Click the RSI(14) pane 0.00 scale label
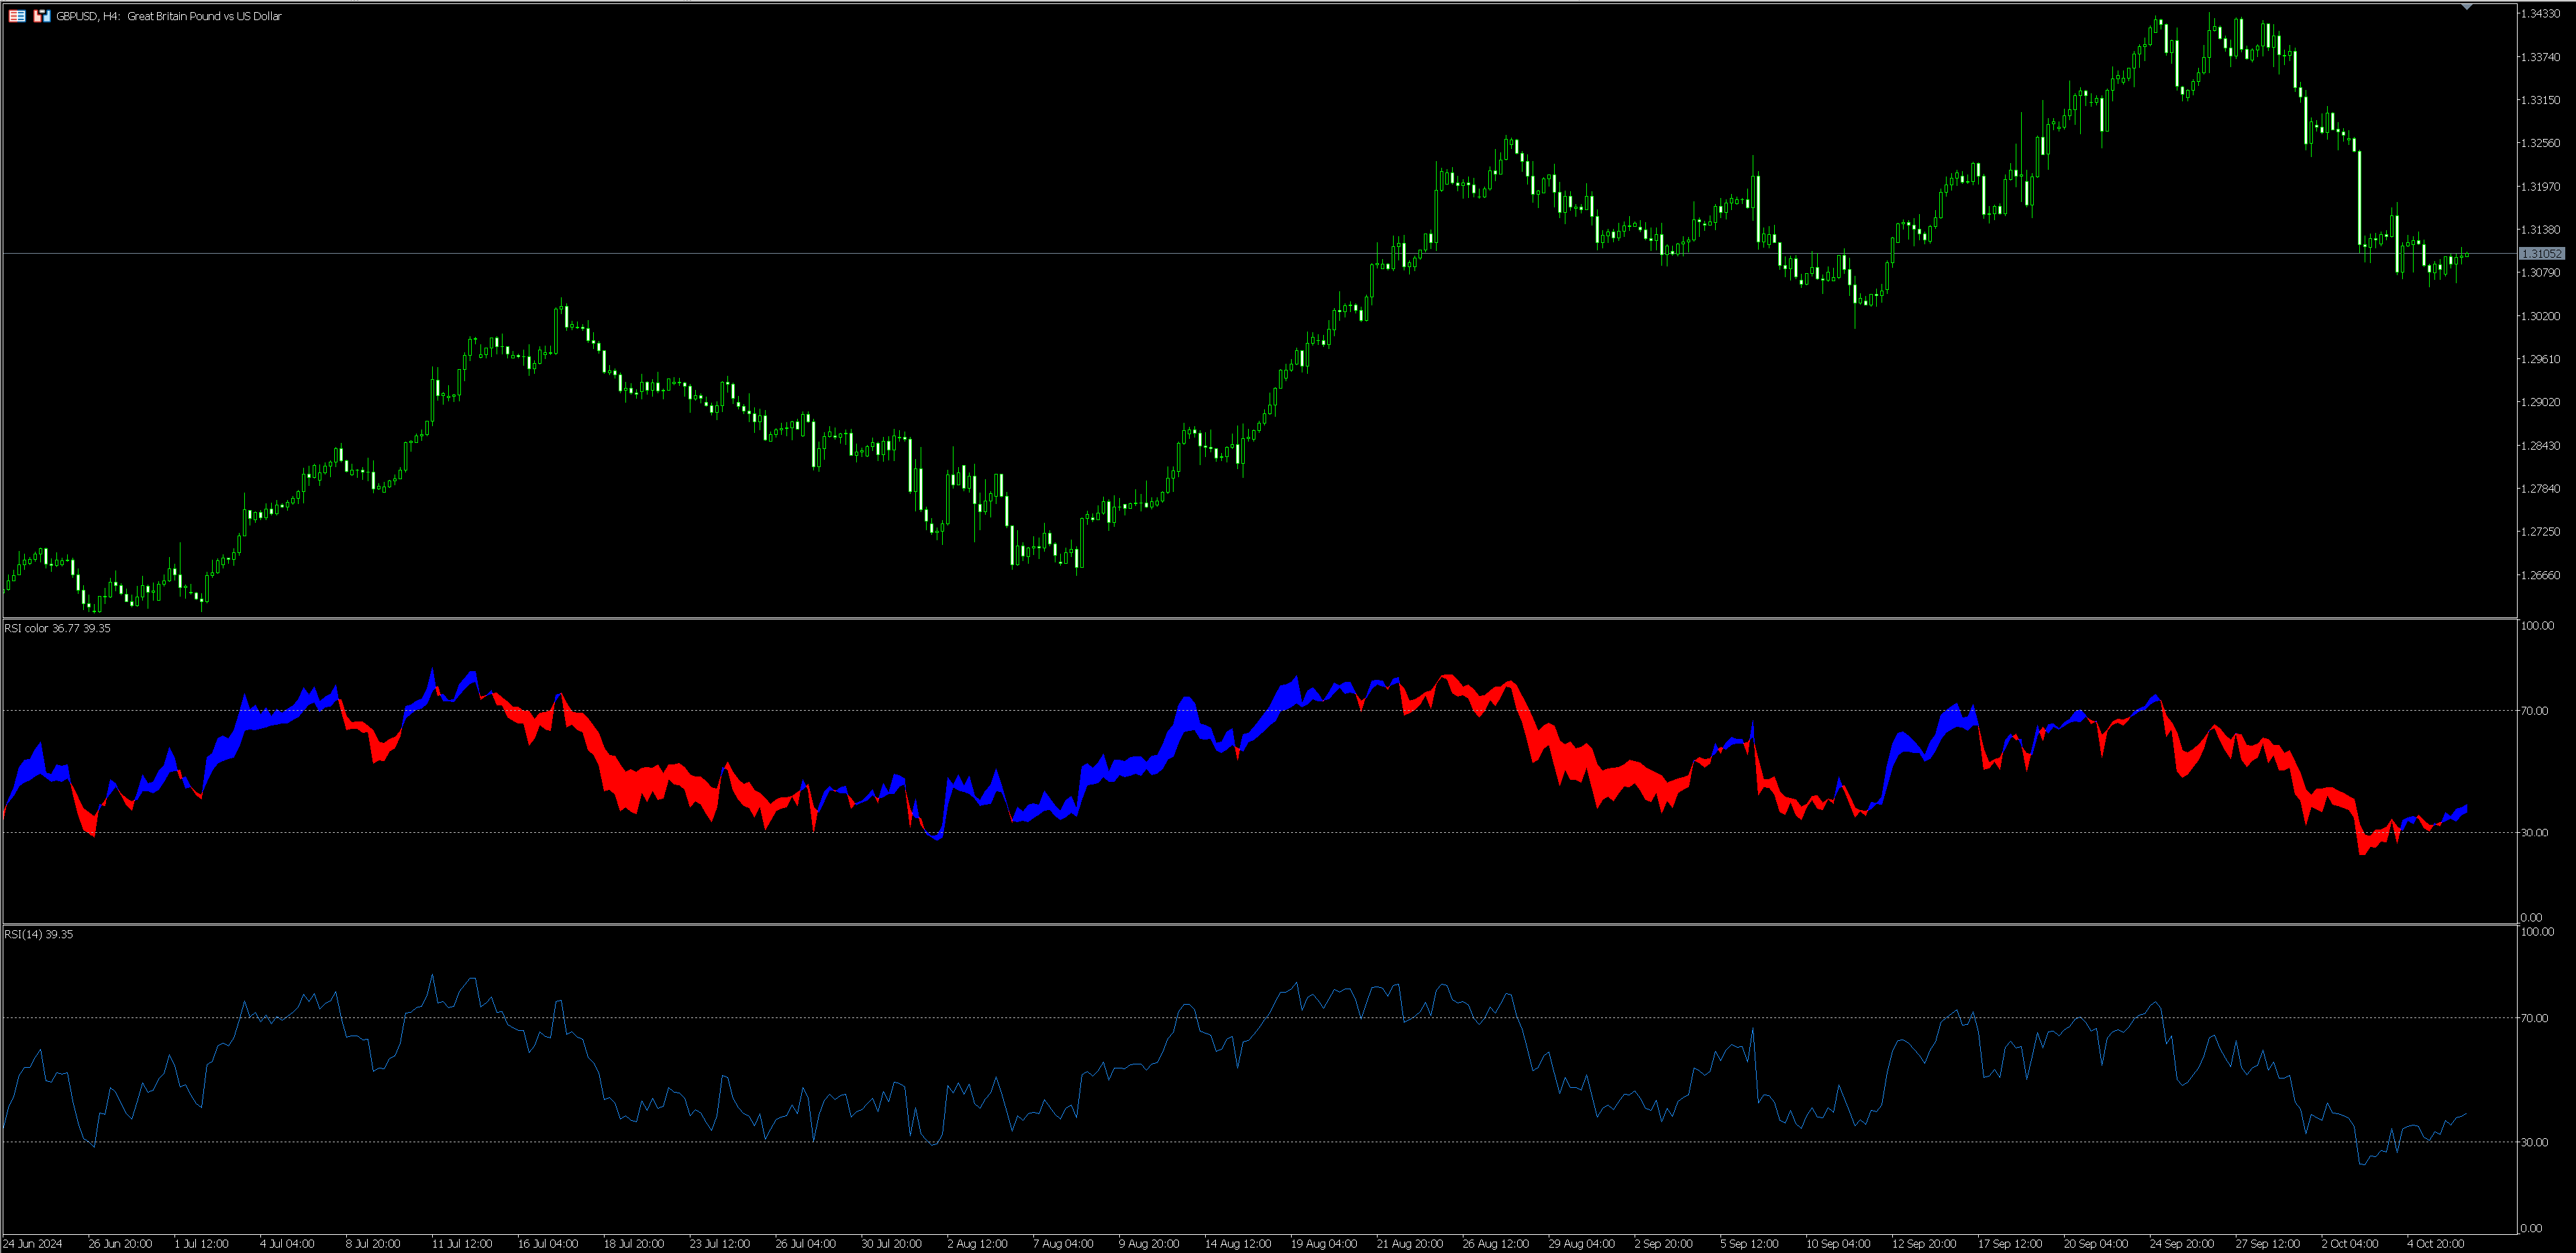 (2530, 1228)
